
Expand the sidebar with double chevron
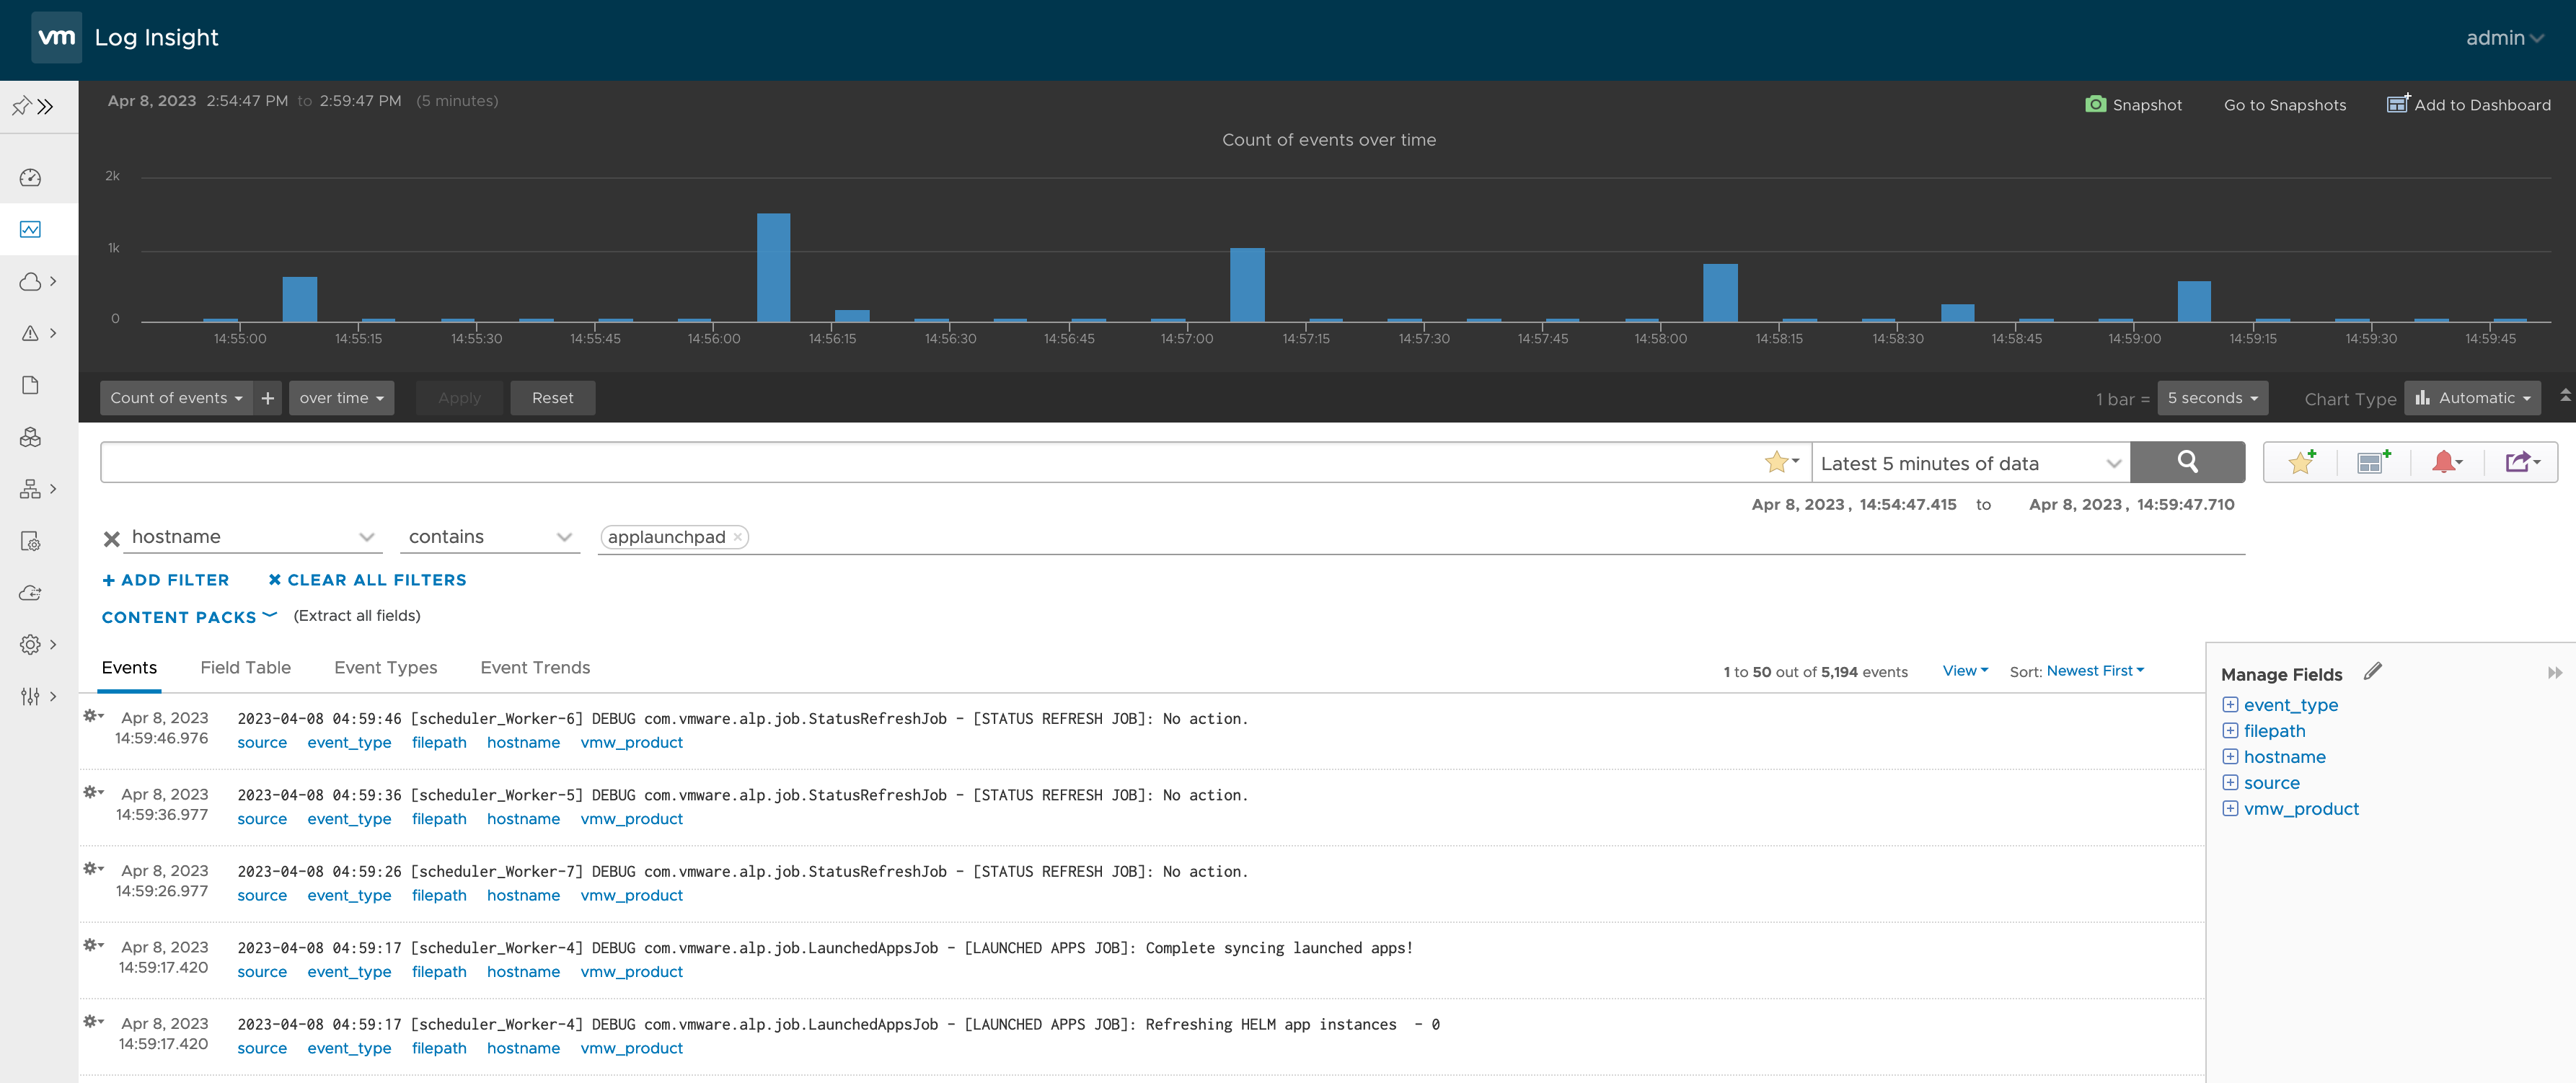(x=46, y=106)
